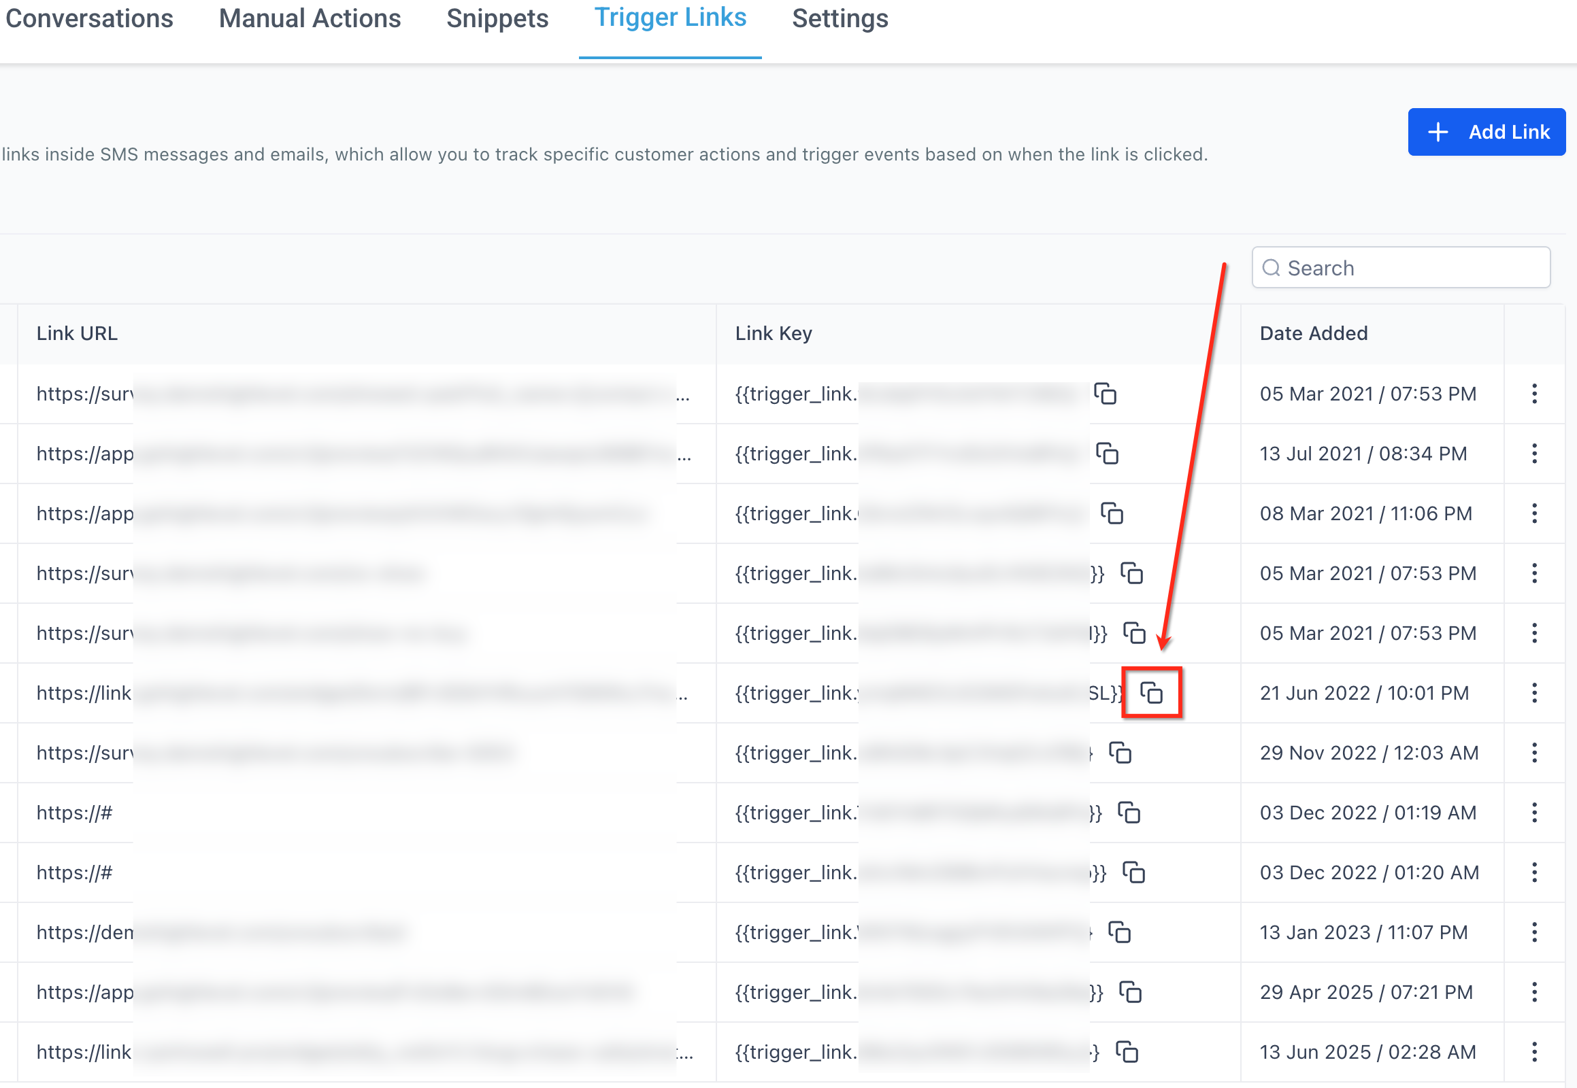Open three-dot menu for 21 Jun 2022 row
The image size is (1577, 1088).
[1534, 693]
